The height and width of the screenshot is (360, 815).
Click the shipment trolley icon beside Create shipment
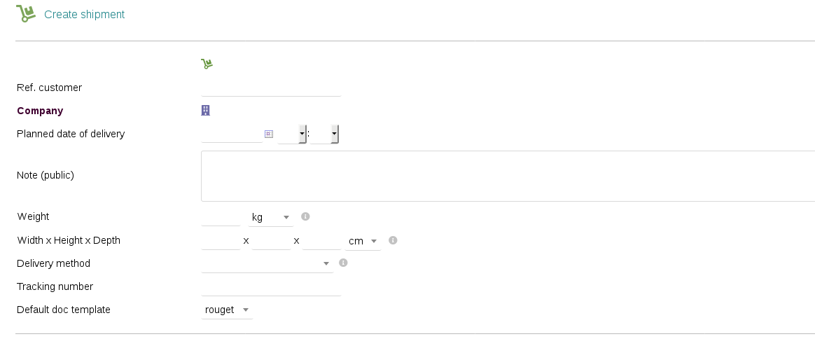tap(26, 13)
